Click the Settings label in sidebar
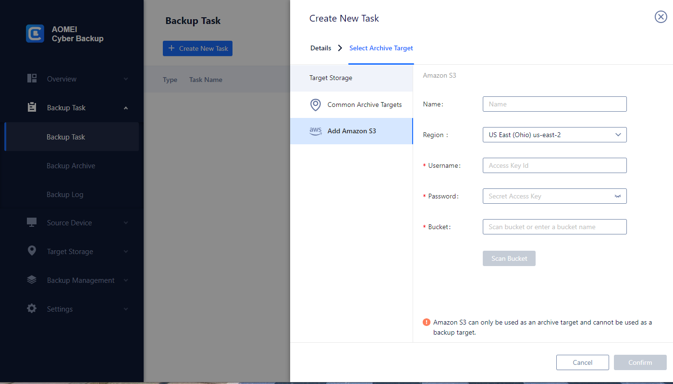Screen dimensions: 673x384 (x=60, y=309)
